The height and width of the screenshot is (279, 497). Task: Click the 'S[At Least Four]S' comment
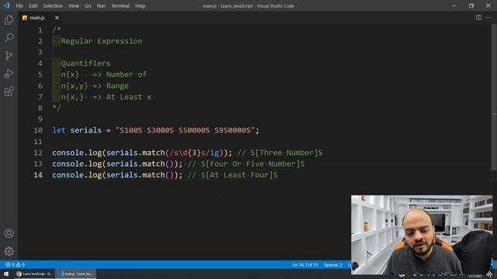tap(239, 175)
